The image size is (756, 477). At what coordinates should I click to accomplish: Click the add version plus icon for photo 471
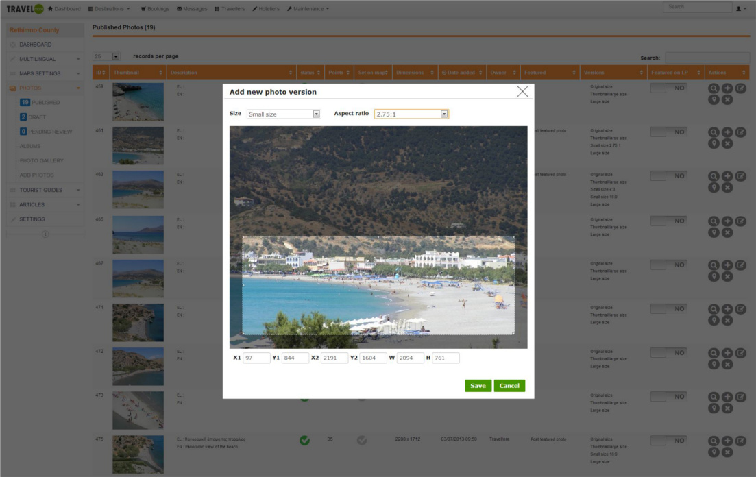[727, 309]
